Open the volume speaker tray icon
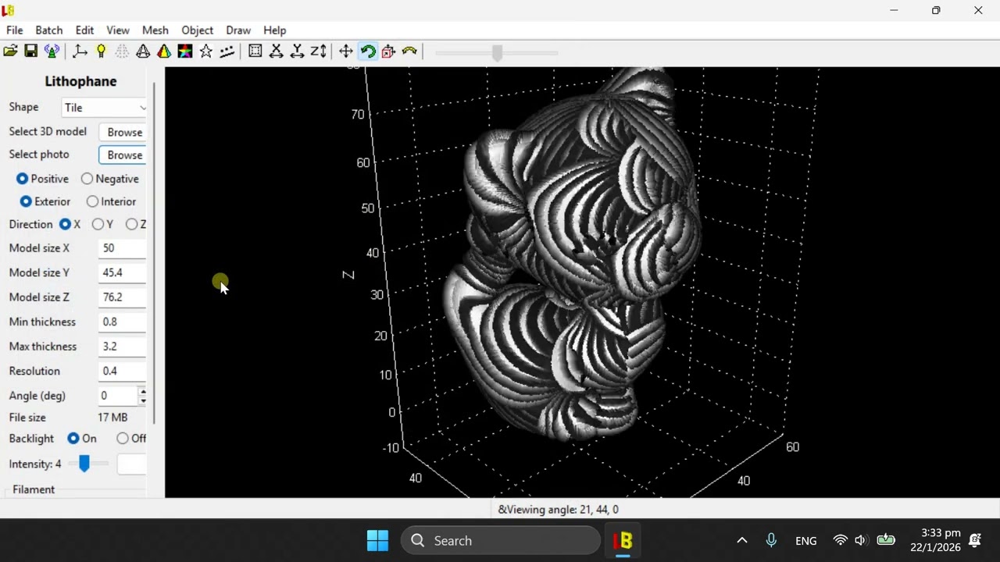The height and width of the screenshot is (562, 1000). click(861, 540)
